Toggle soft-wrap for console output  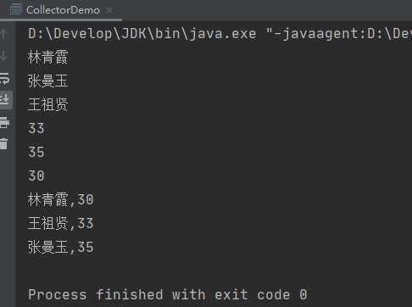click(x=4, y=78)
